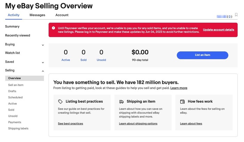This screenshot has height=142, width=244.
Task: Click the Listing best practices tag icon
Action: pos(60,102)
